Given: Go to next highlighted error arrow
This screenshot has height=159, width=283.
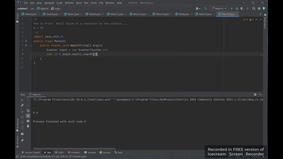Looking at the screenshot, I should point(260,19).
